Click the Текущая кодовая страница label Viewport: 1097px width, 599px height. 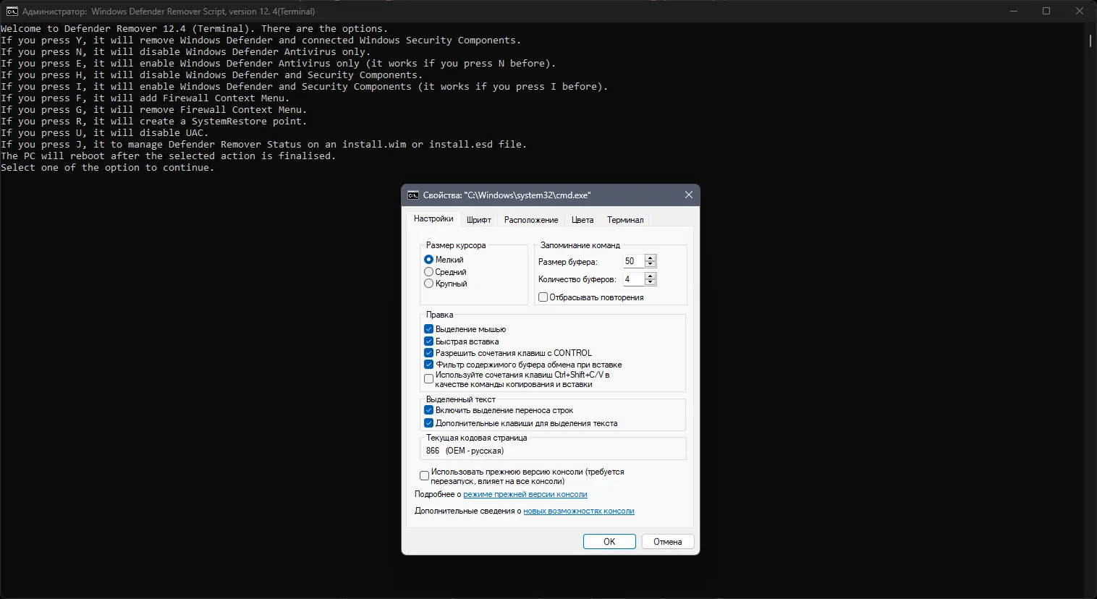(476, 438)
